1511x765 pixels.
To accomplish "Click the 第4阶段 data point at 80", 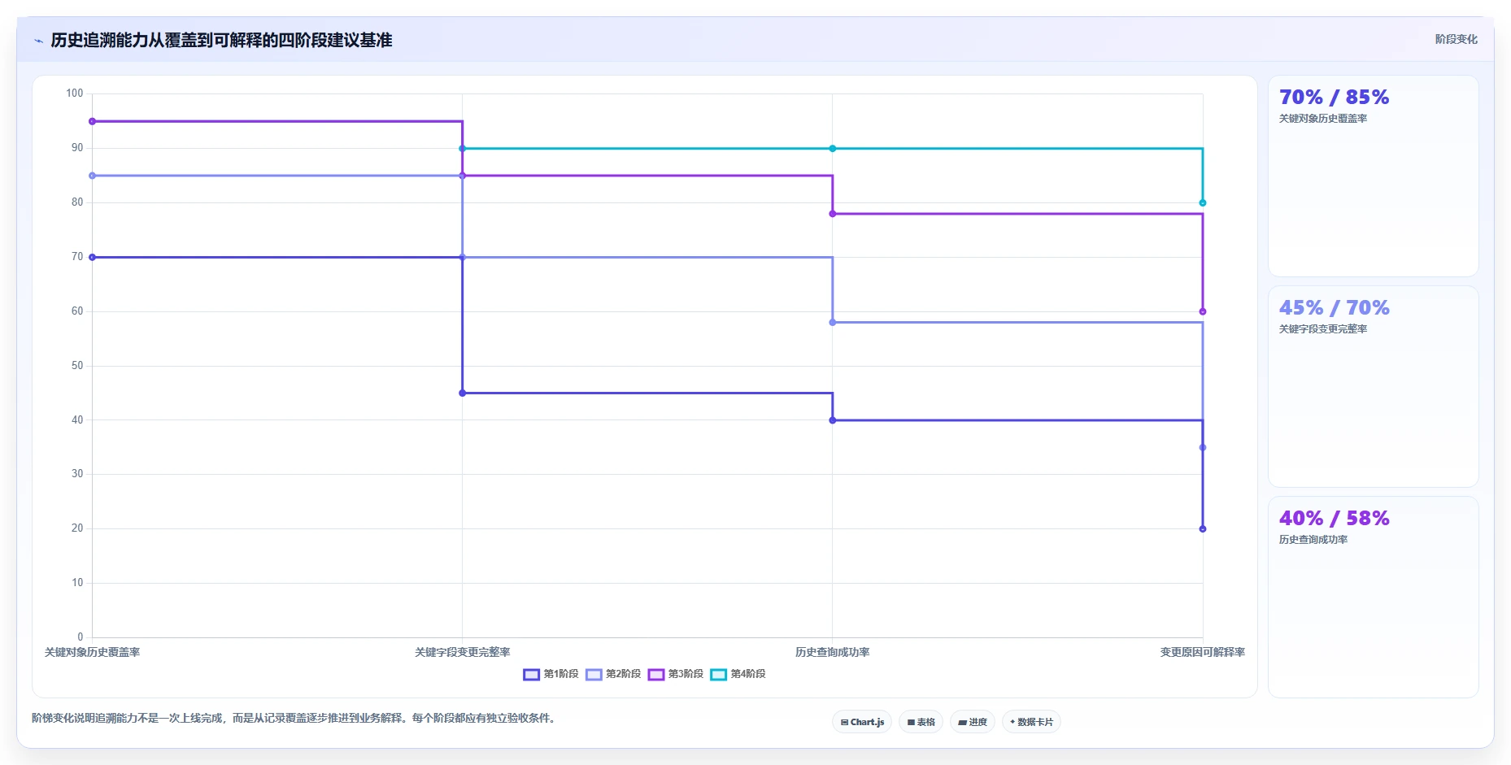I will 1203,203.
